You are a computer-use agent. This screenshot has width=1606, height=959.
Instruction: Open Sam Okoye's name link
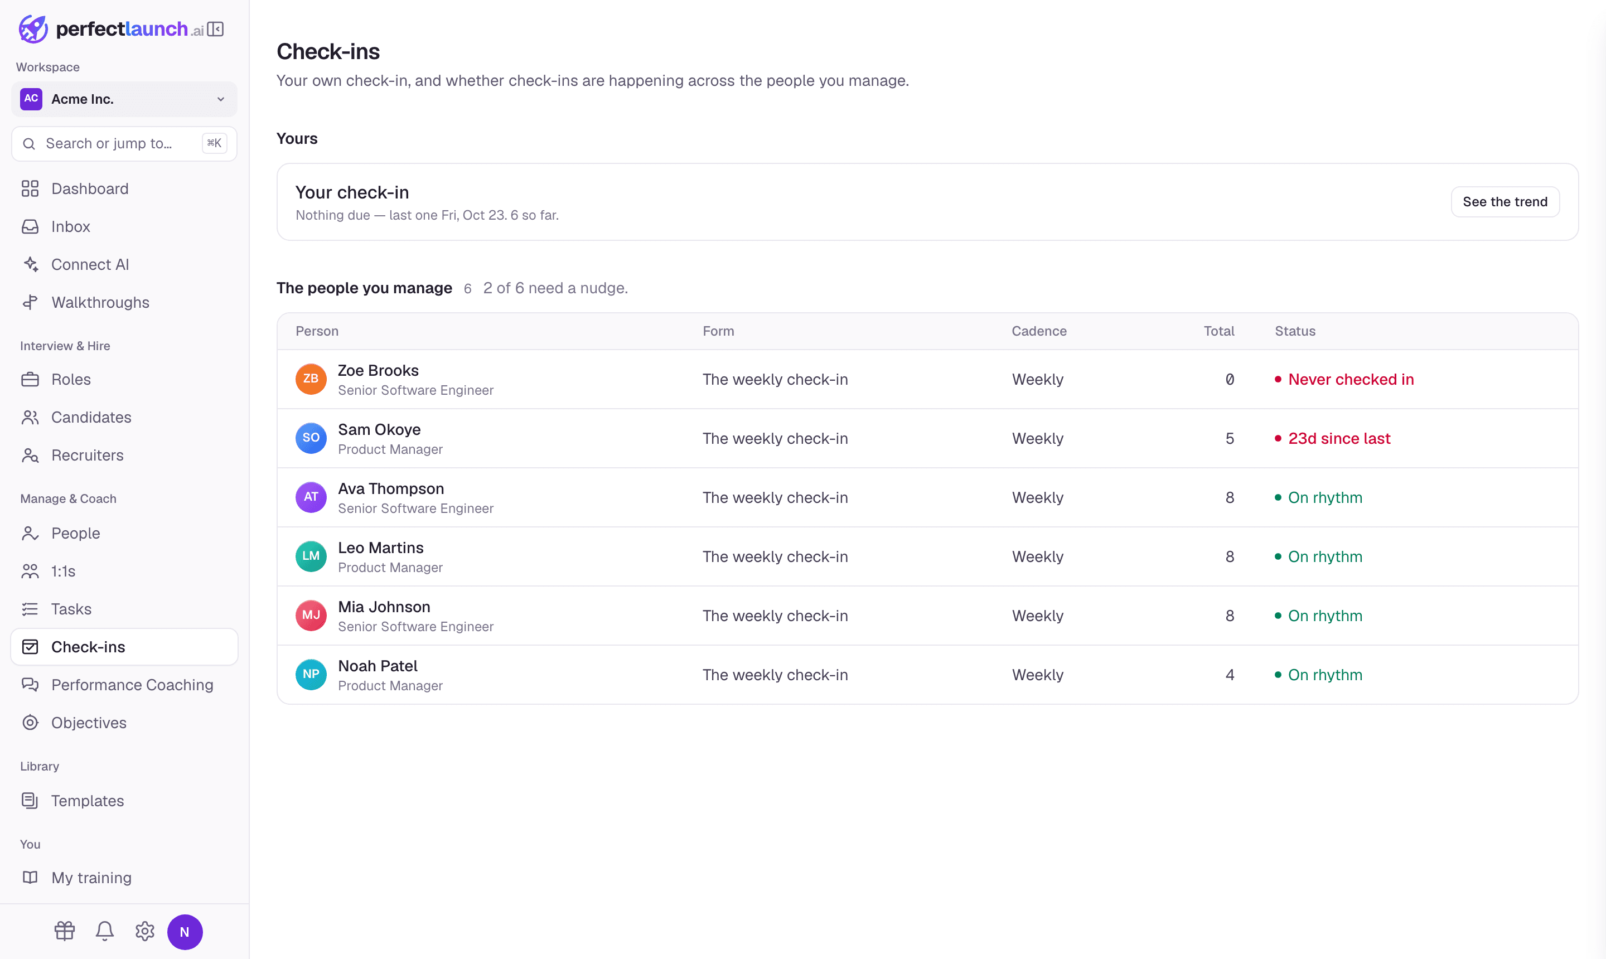(379, 430)
